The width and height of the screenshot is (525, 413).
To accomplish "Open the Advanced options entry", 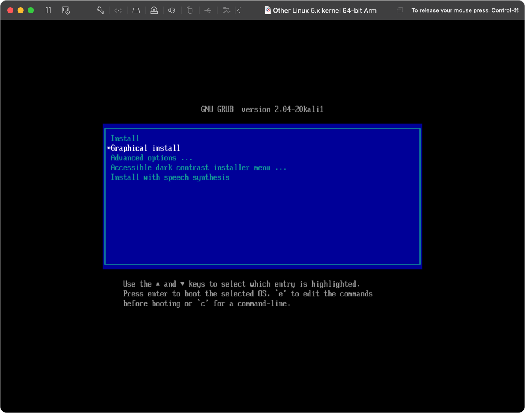I will [151, 158].
